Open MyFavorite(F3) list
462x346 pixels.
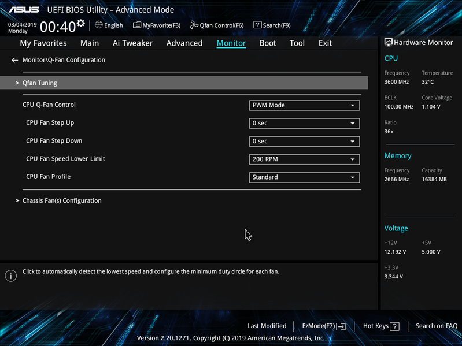tap(157, 25)
